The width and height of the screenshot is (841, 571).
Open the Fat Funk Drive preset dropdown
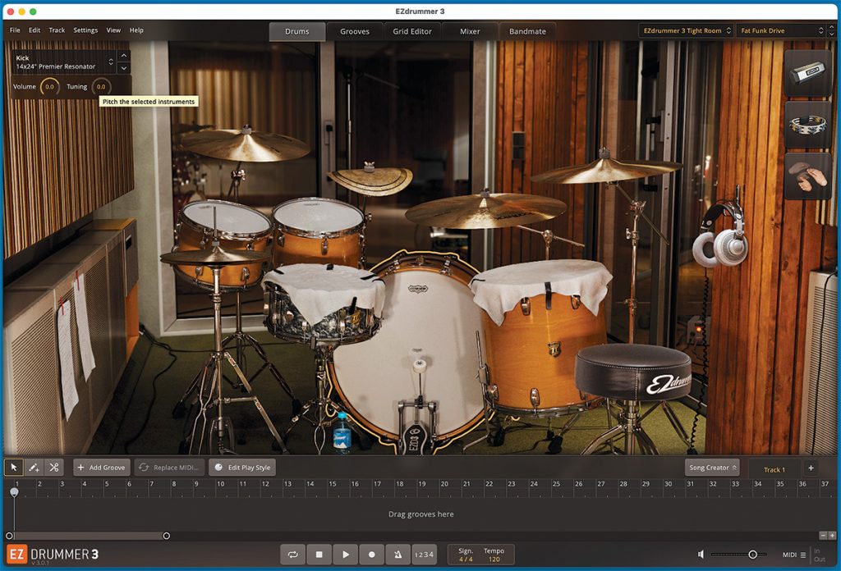click(x=781, y=30)
